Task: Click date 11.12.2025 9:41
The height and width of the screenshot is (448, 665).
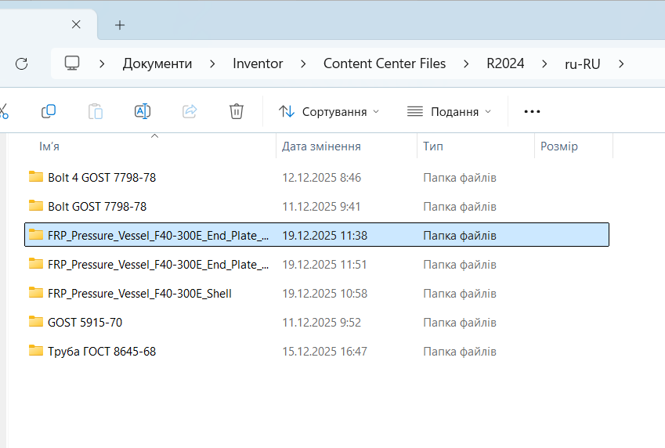Action: coord(321,207)
